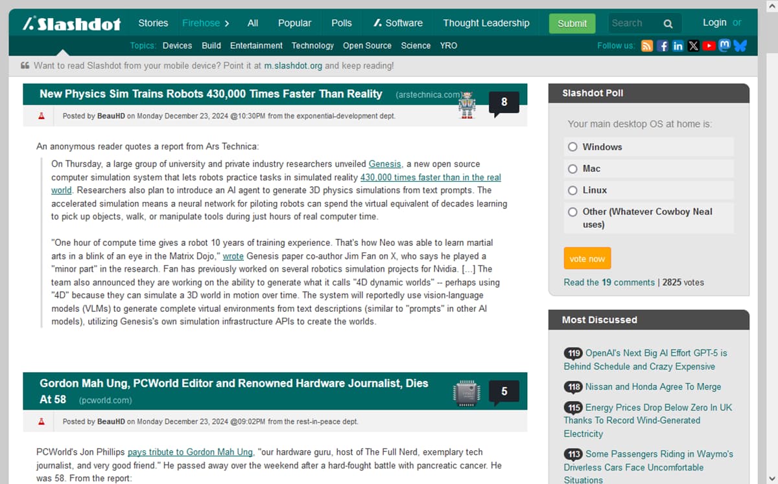
Task: Click the red flask icon beside the 10:30PM post
Action: pyautogui.click(x=41, y=116)
